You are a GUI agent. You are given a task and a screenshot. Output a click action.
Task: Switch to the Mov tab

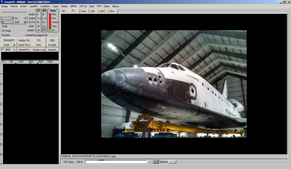tap(112, 11)
